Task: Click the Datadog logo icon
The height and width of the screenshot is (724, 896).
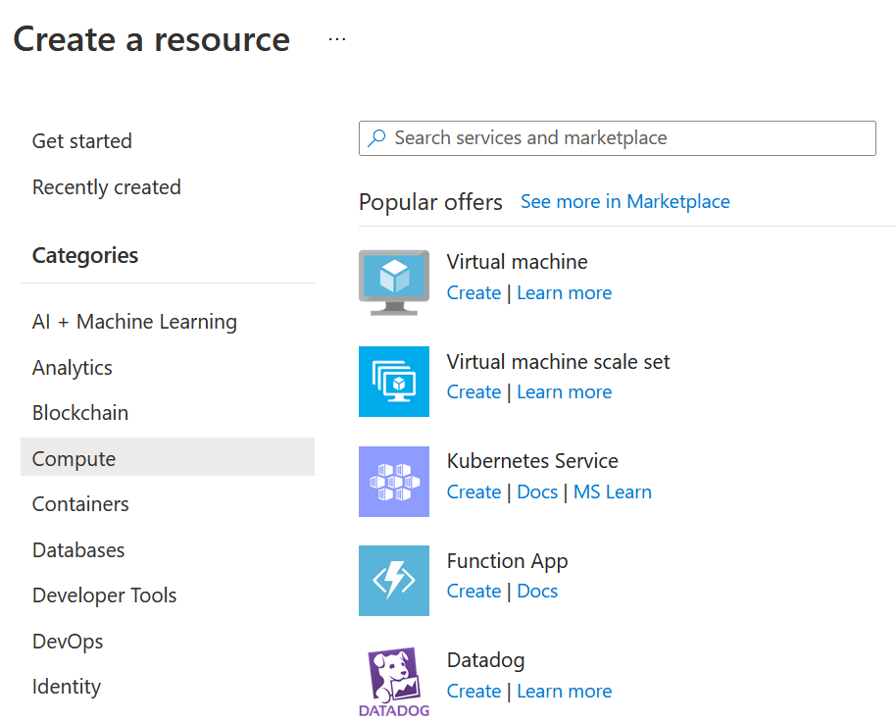Action: (x=393, y=681)
